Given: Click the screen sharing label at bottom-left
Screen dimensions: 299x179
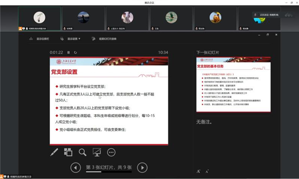Looking at the screenshot, I should pyautogui.click(x=20, y=177).
